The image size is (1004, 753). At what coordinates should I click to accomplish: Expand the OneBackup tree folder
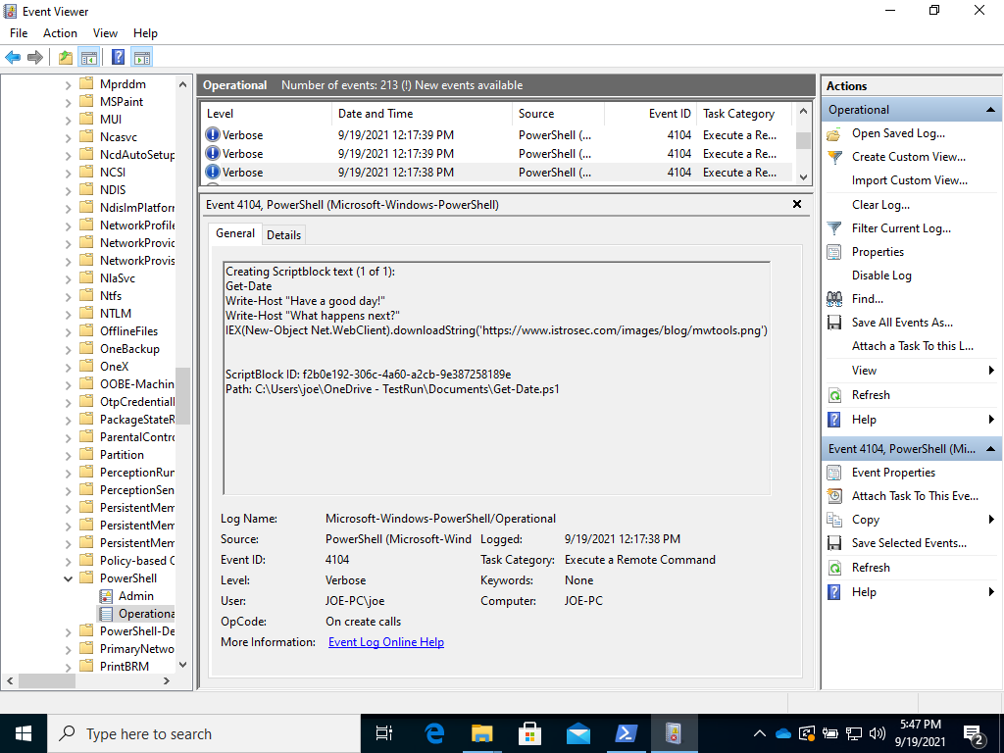(69, 350)
